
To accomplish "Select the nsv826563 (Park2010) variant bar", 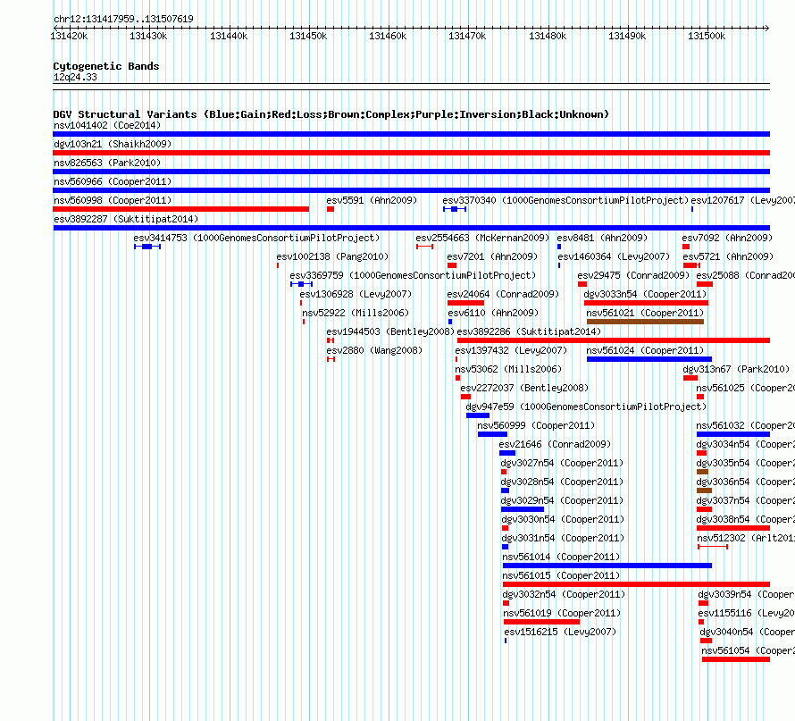I will click(411, 172).
